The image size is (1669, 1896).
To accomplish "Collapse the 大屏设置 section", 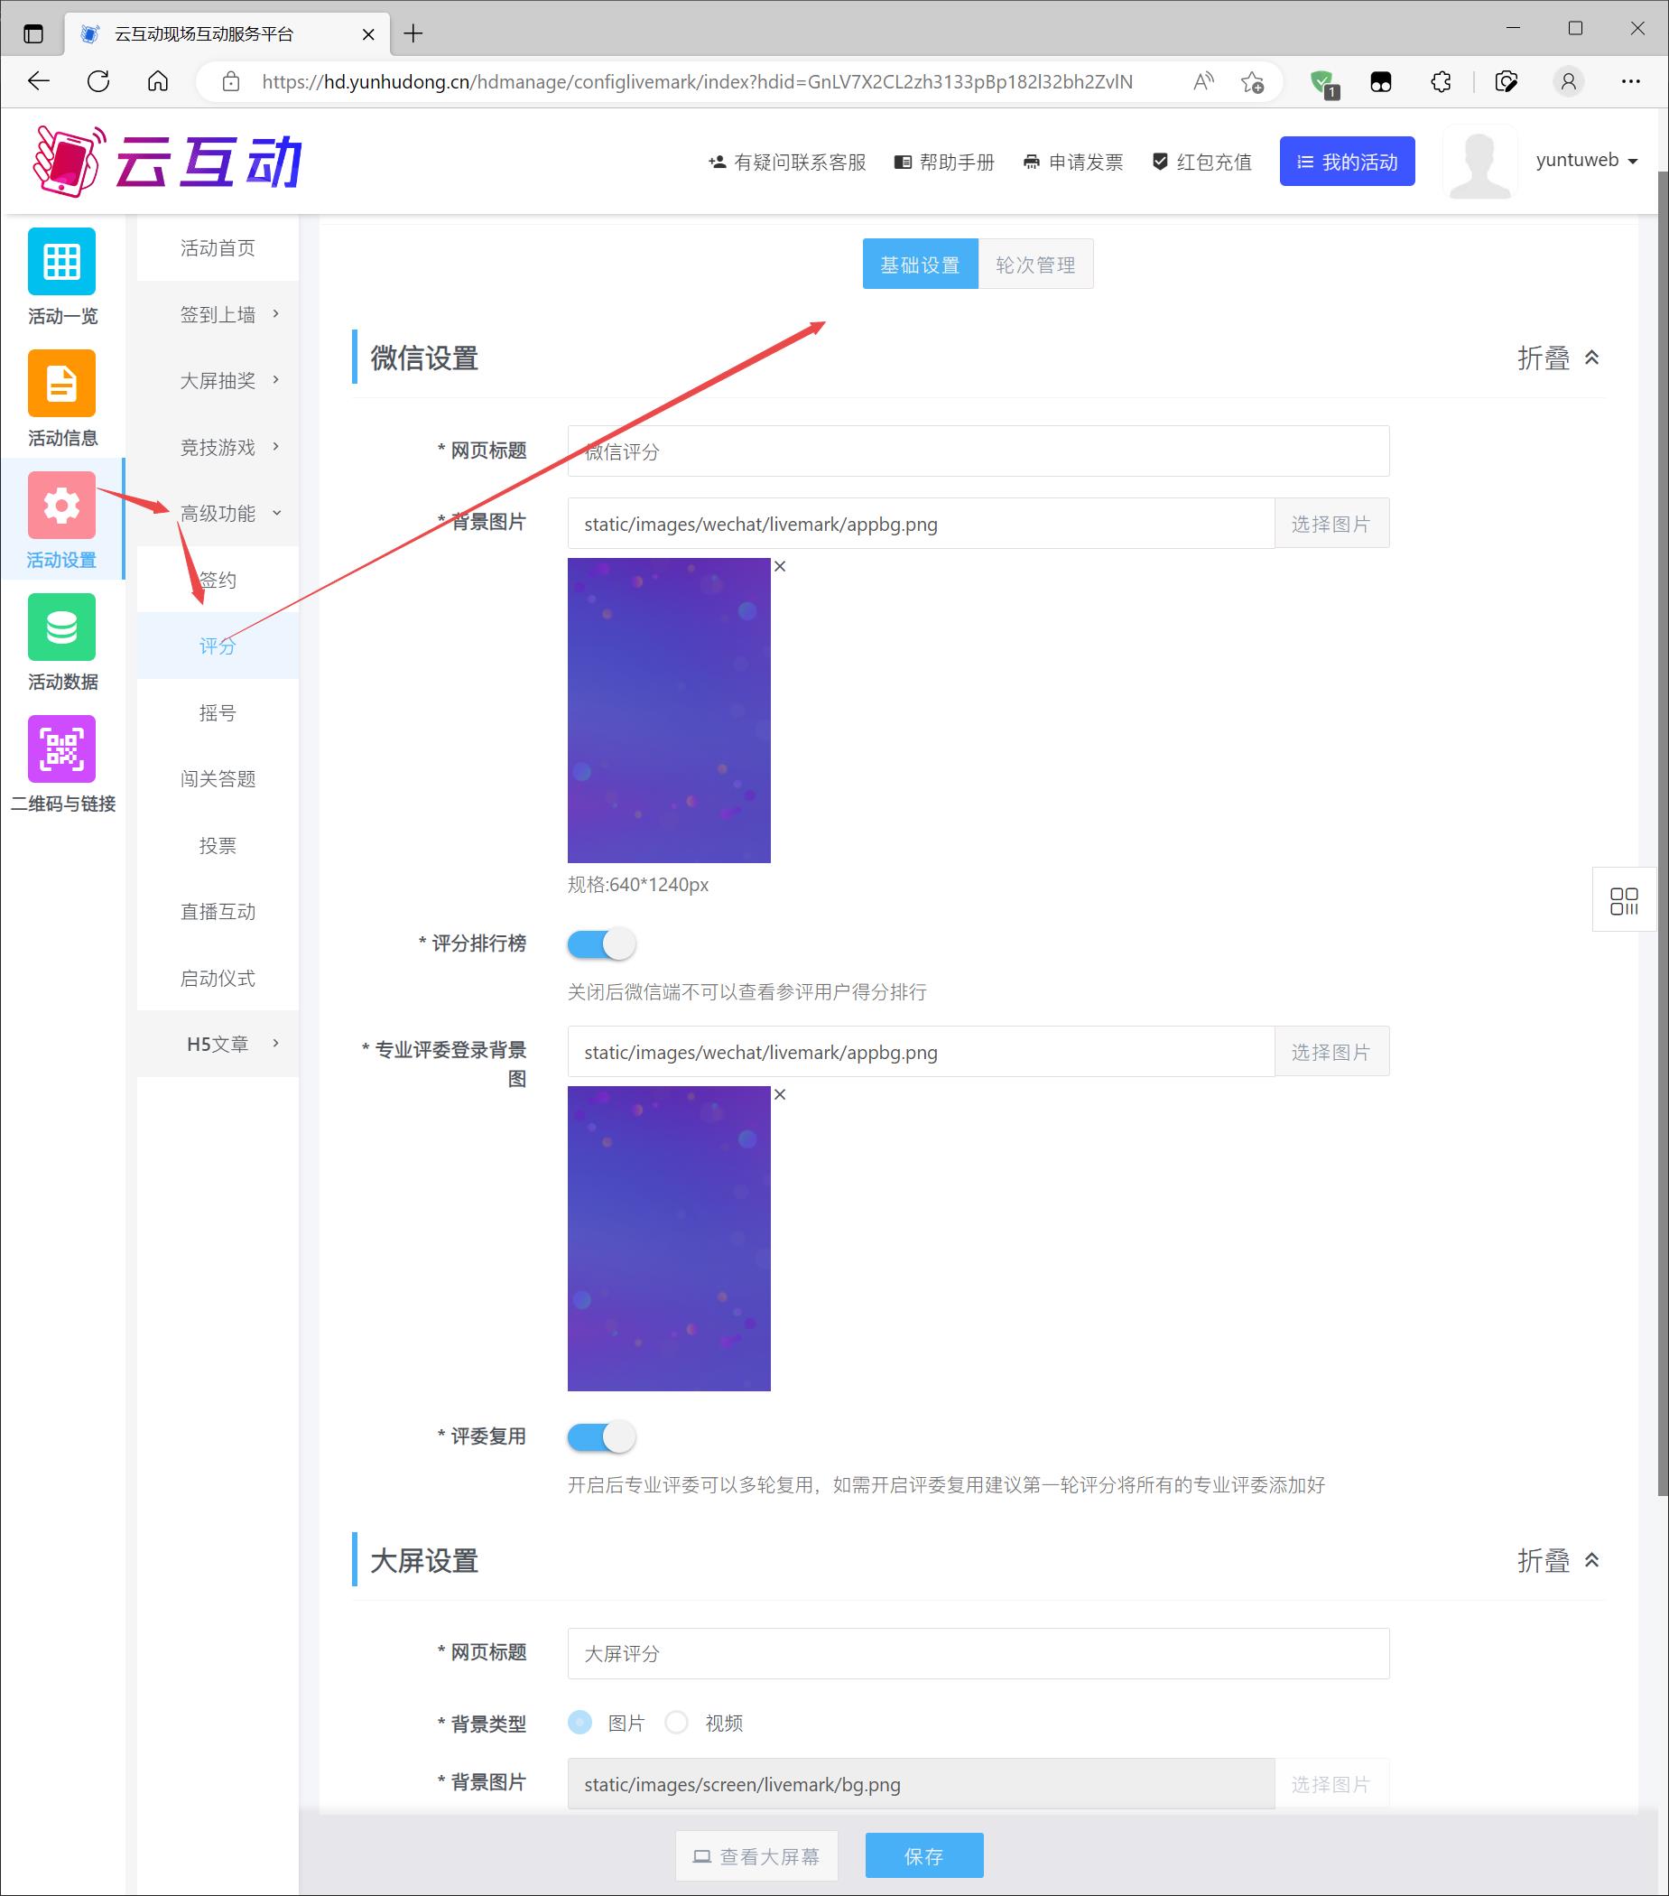I will click(x=1558, y=1561).
